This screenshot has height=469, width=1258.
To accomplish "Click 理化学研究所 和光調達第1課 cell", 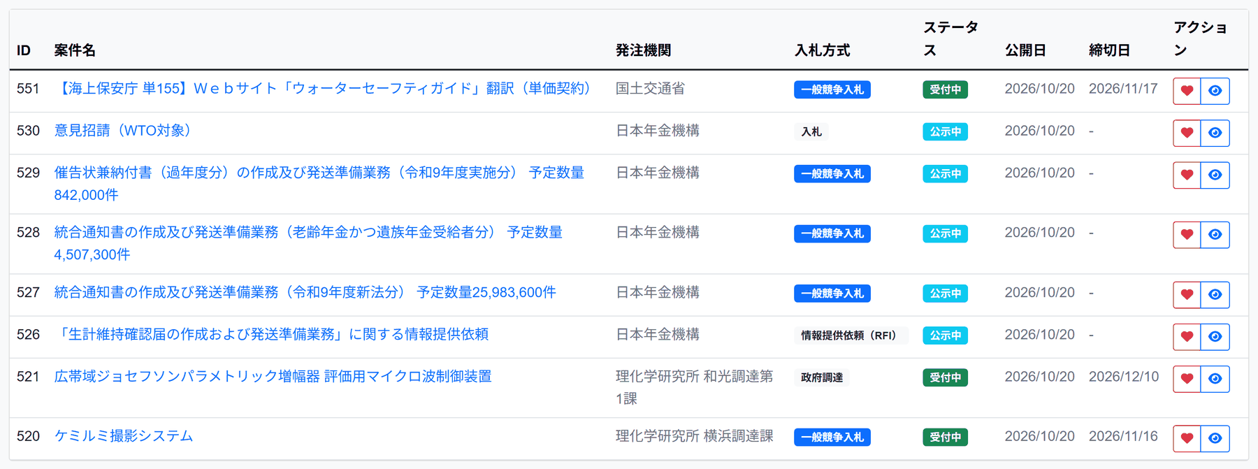I will (x=694, y=387).
